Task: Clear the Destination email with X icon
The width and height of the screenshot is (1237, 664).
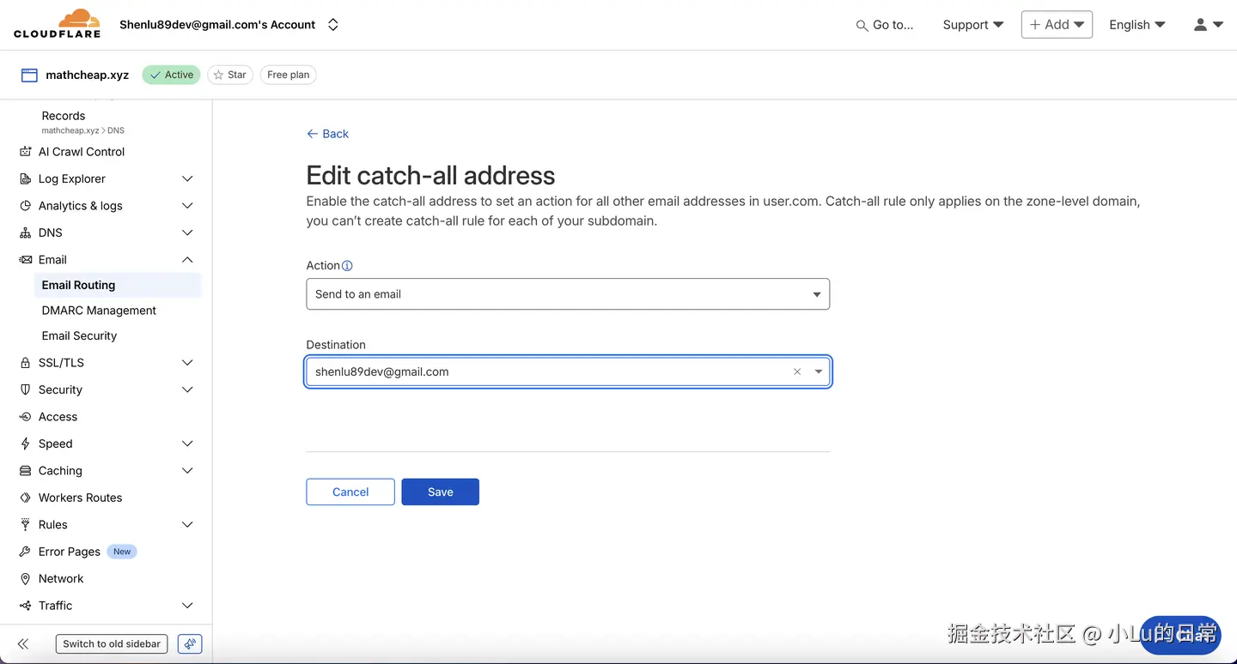Action: coord(797,371)
